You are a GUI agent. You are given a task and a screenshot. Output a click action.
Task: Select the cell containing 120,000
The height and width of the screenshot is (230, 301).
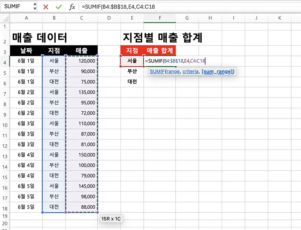click(x=81, y=61)
